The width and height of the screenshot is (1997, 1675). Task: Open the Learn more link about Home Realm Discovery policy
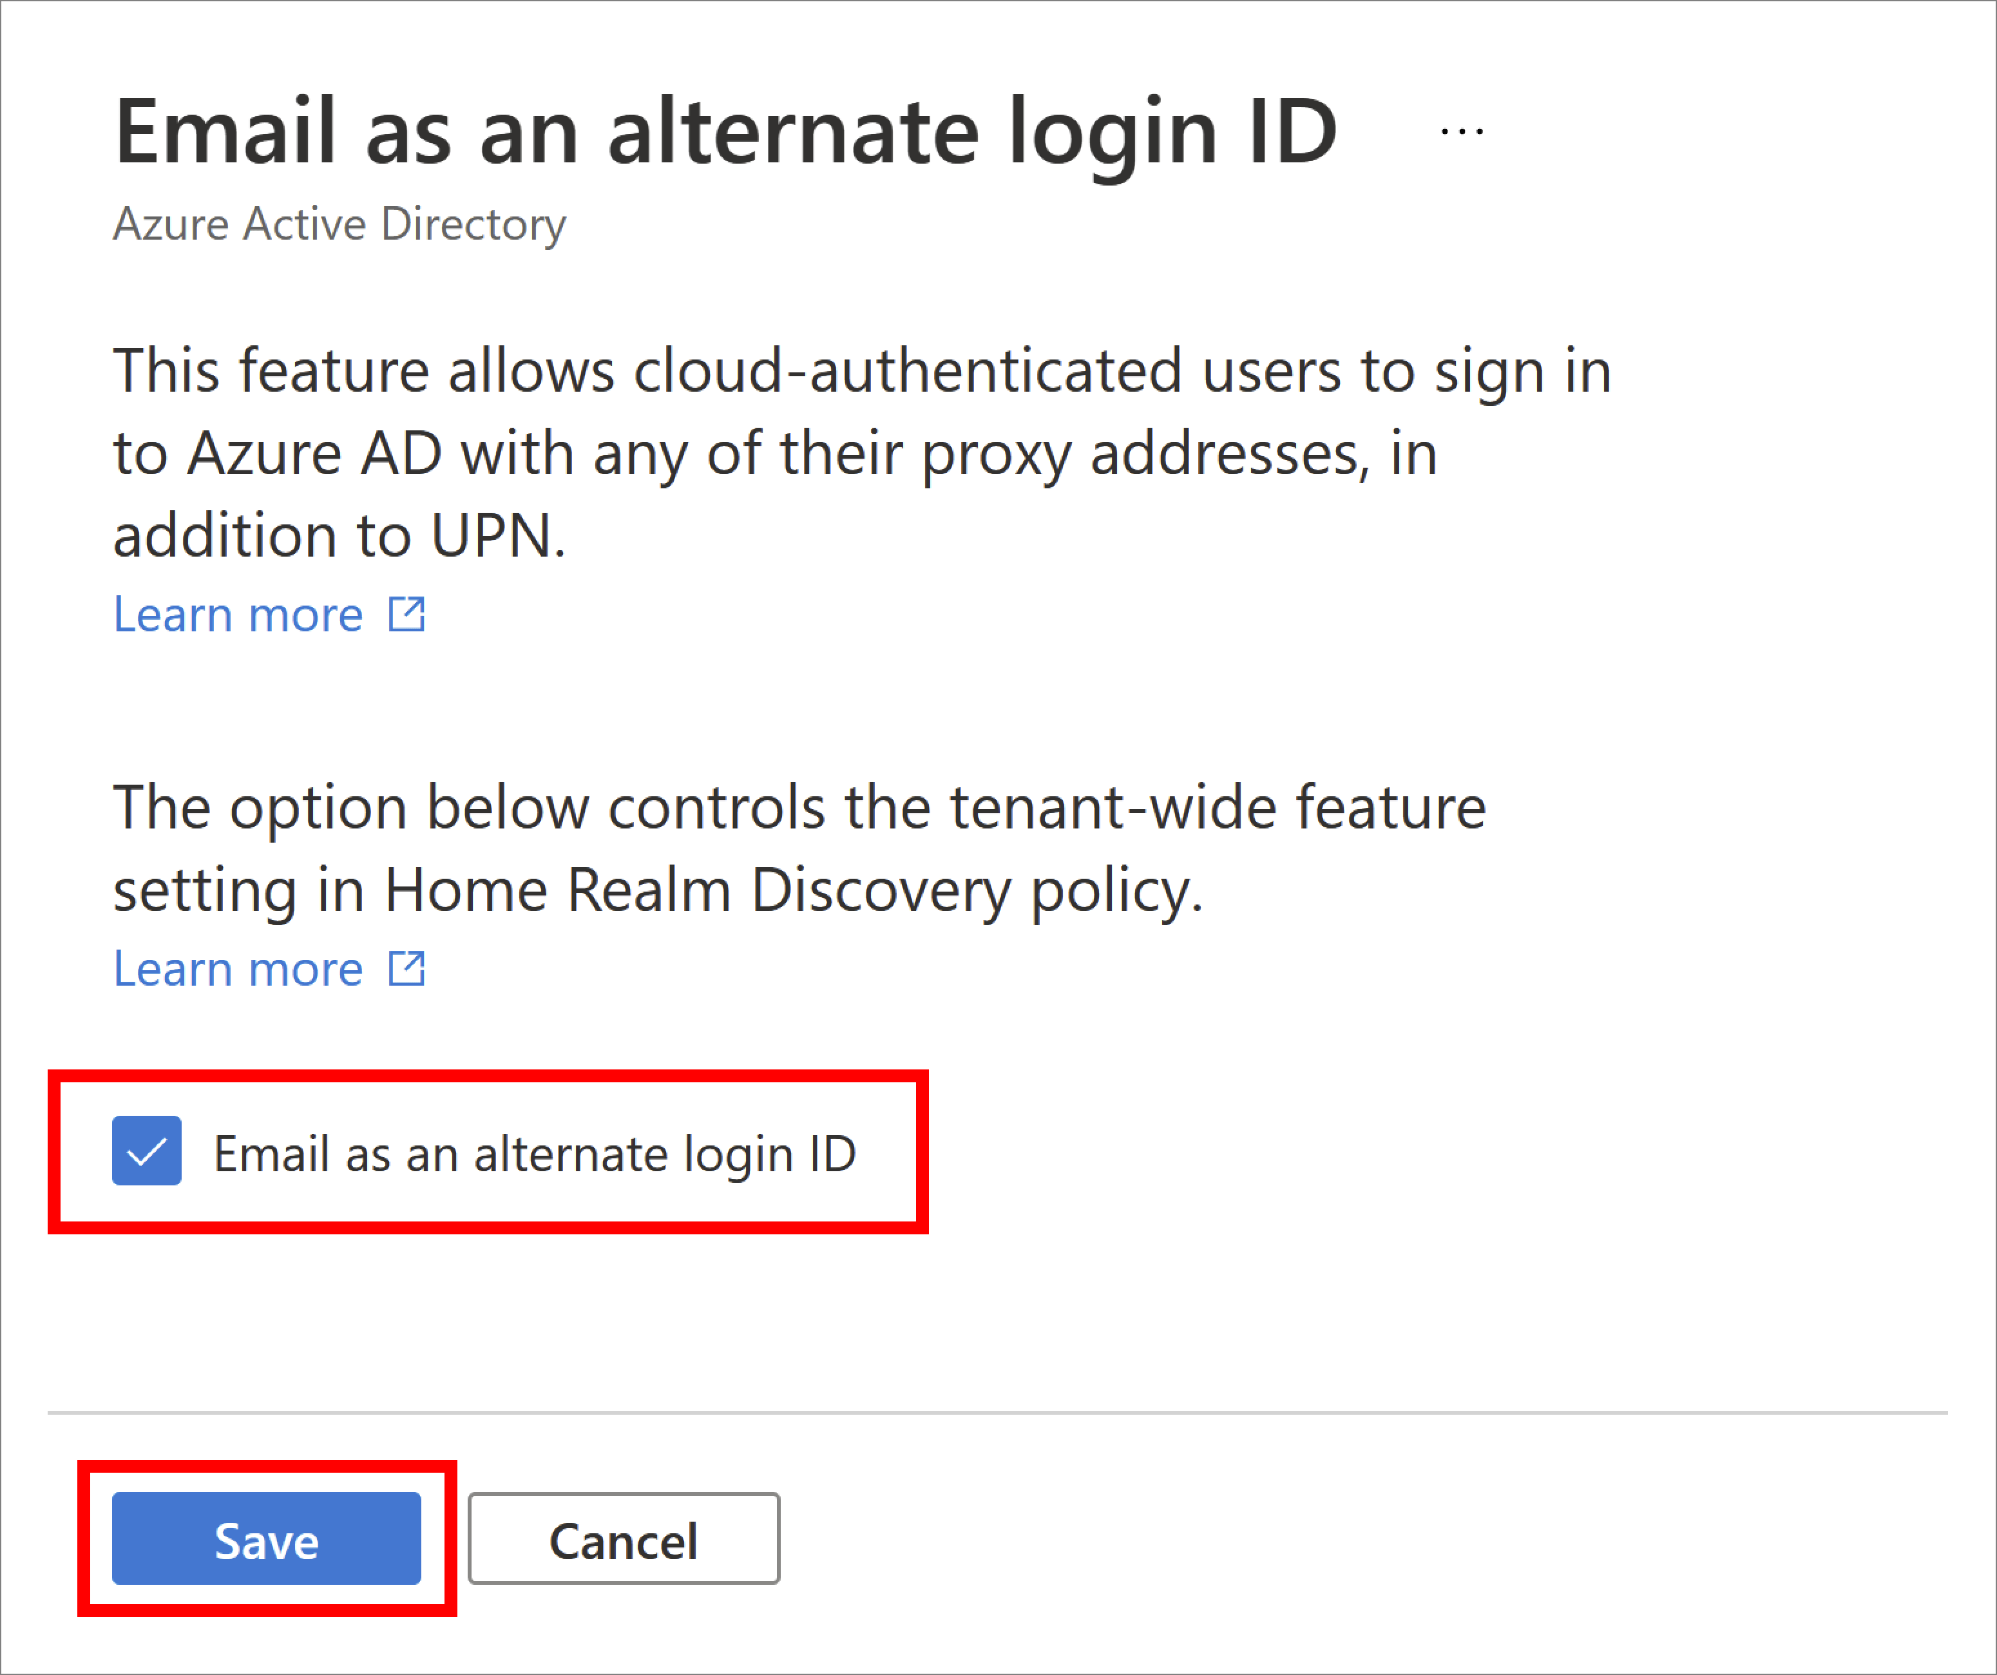(237, 968)
